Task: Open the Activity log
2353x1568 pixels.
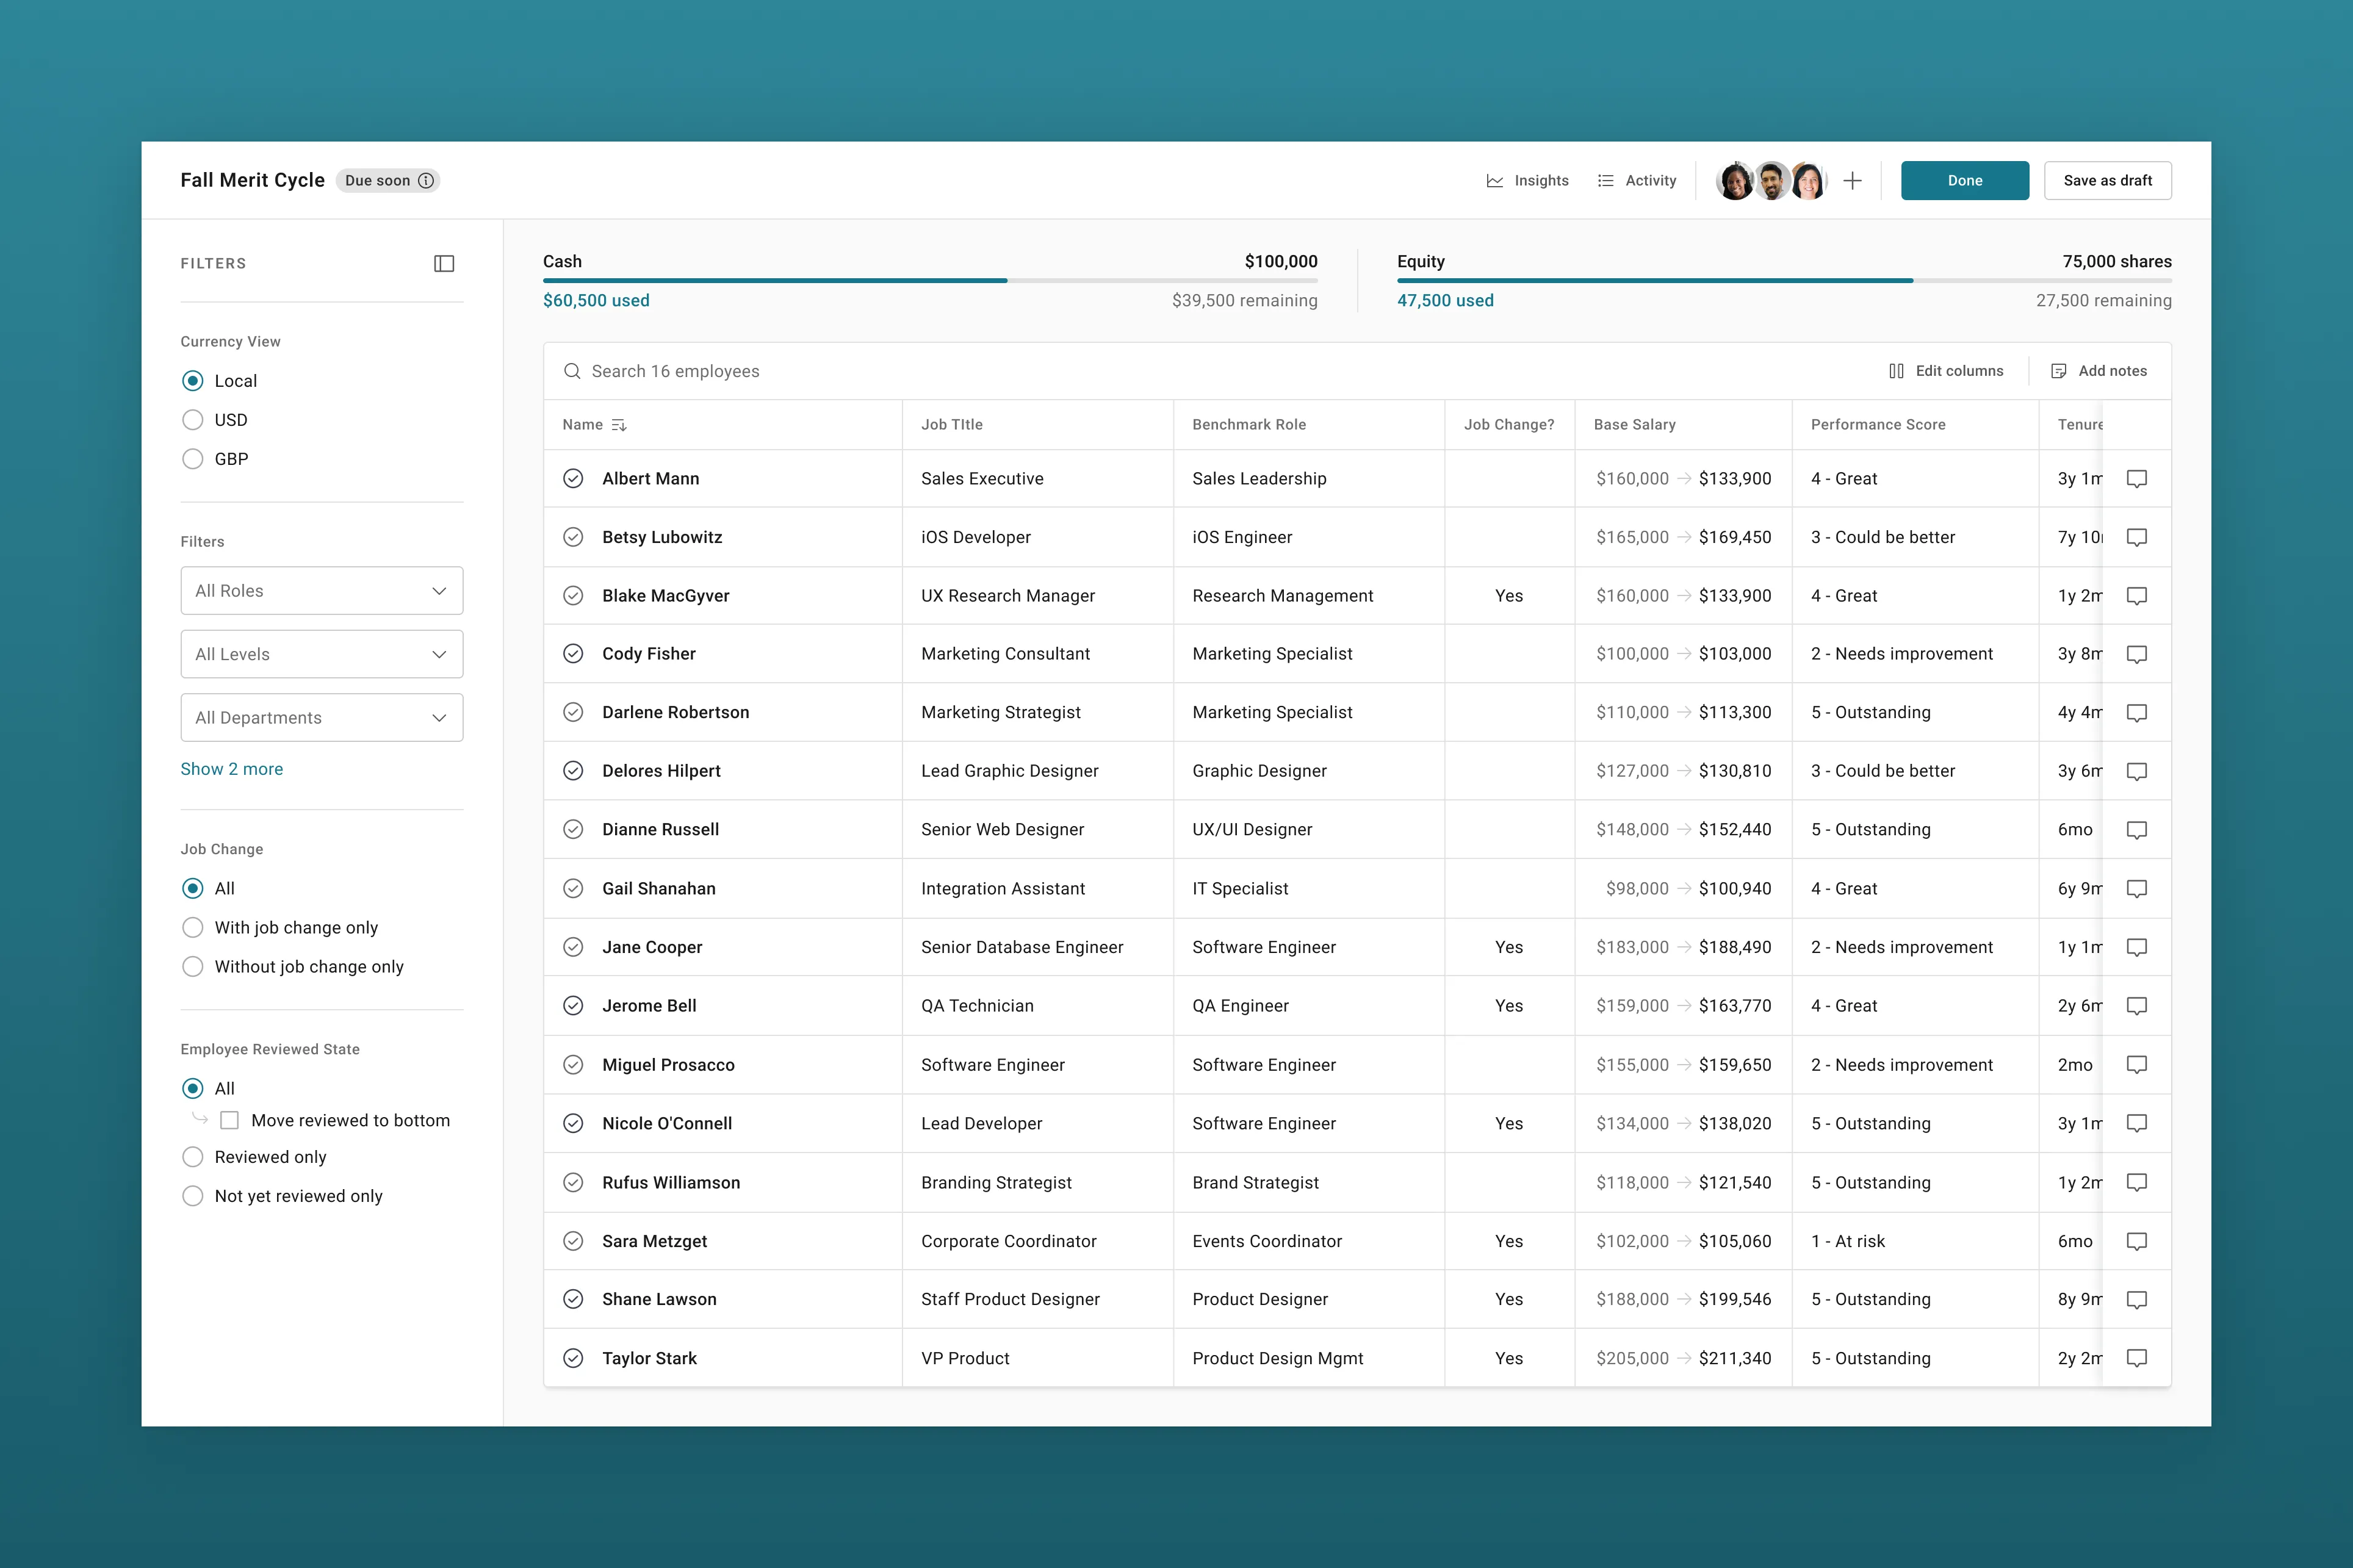Action: point(1637,181)
